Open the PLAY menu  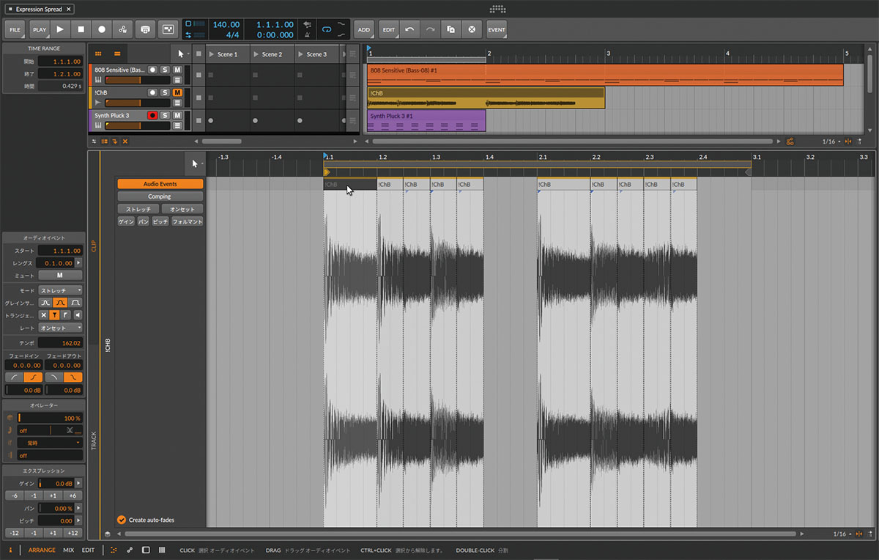(x=39, y=29)
